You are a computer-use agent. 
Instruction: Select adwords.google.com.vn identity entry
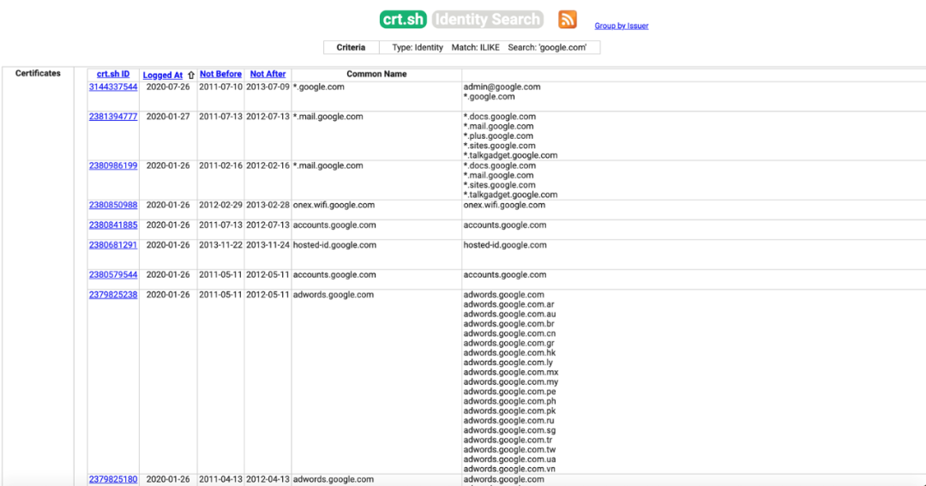tap(509, 470)
